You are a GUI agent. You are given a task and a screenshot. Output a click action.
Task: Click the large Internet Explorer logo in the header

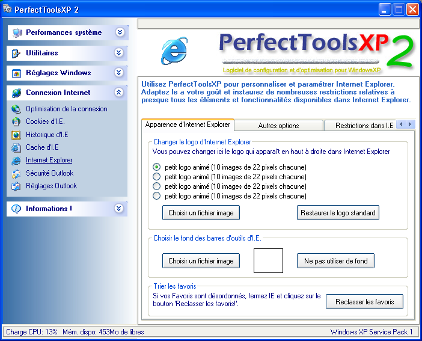click(x=174, y=51)
